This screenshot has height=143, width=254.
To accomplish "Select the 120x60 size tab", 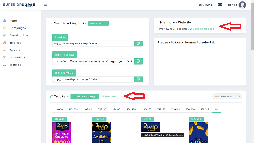I will (59, 109).
